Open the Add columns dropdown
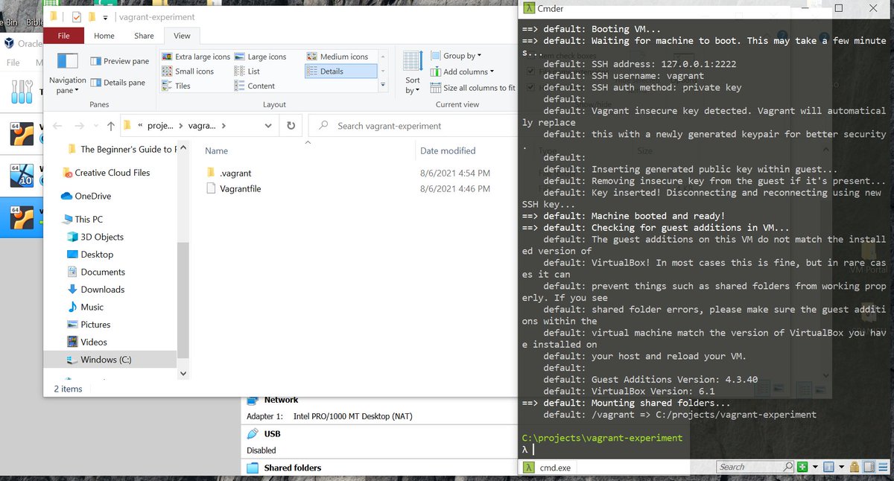894x481 pixels. (x=462, y=71)
